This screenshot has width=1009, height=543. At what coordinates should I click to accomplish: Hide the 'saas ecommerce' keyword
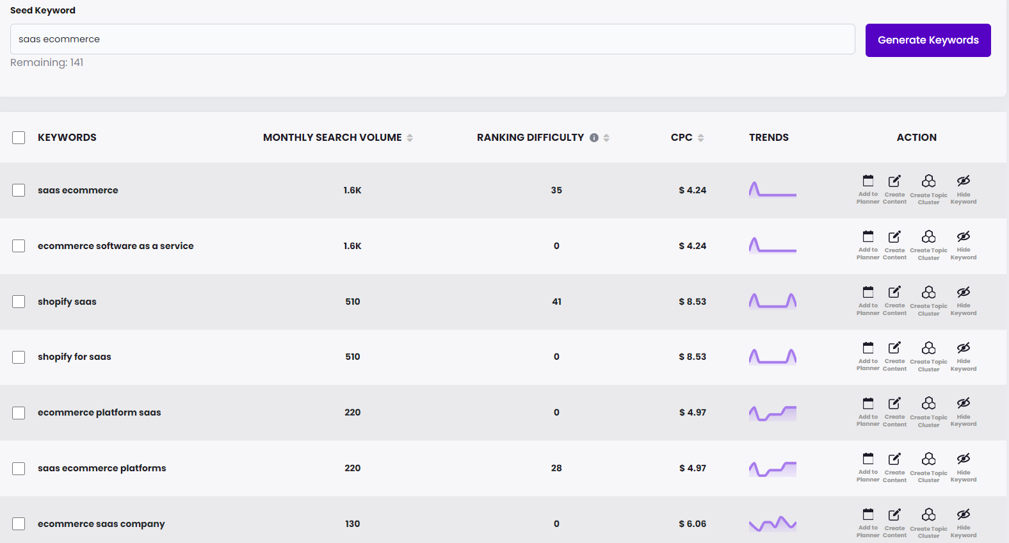(964, 190)
